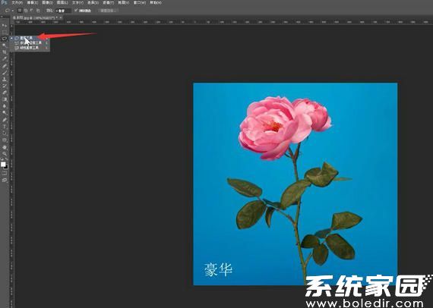Viewport: 433px width, 308px height.
Task: Select the Horizontal Type tool
Action: click(4, 127)
